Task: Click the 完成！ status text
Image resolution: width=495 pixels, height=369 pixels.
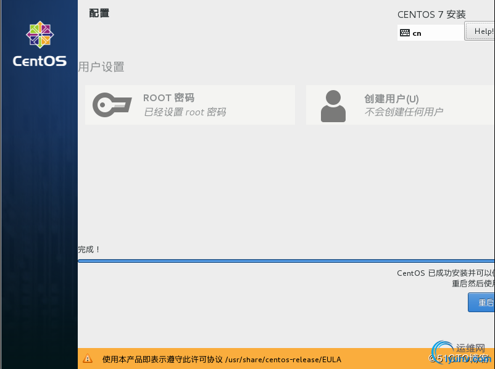Action: click(x=89, y=250)
